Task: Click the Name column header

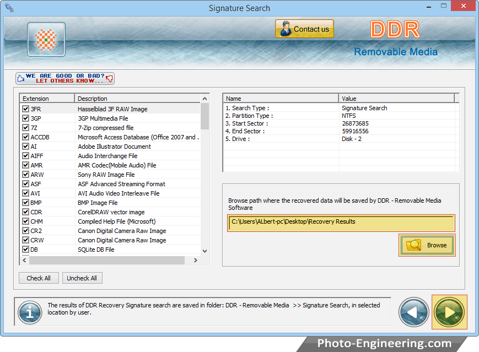Action: point(281,99)
